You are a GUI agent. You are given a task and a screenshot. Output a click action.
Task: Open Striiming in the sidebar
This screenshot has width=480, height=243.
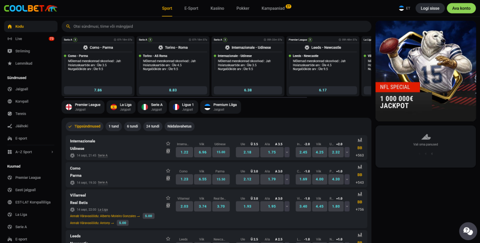pyautogui.click(x=30, y=51)
